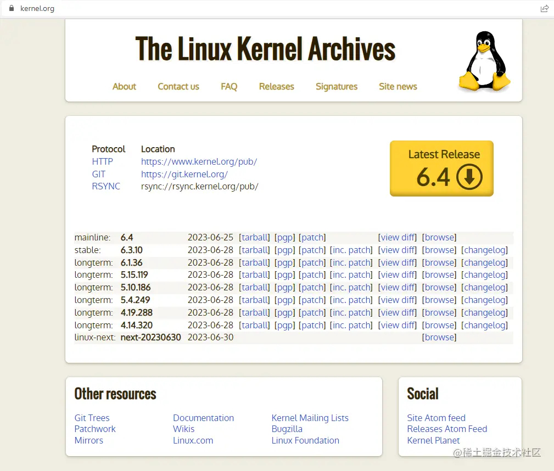Open the Site news page
Image resolution: width=554 pixels, height=471 pixels.
[398, 87]
